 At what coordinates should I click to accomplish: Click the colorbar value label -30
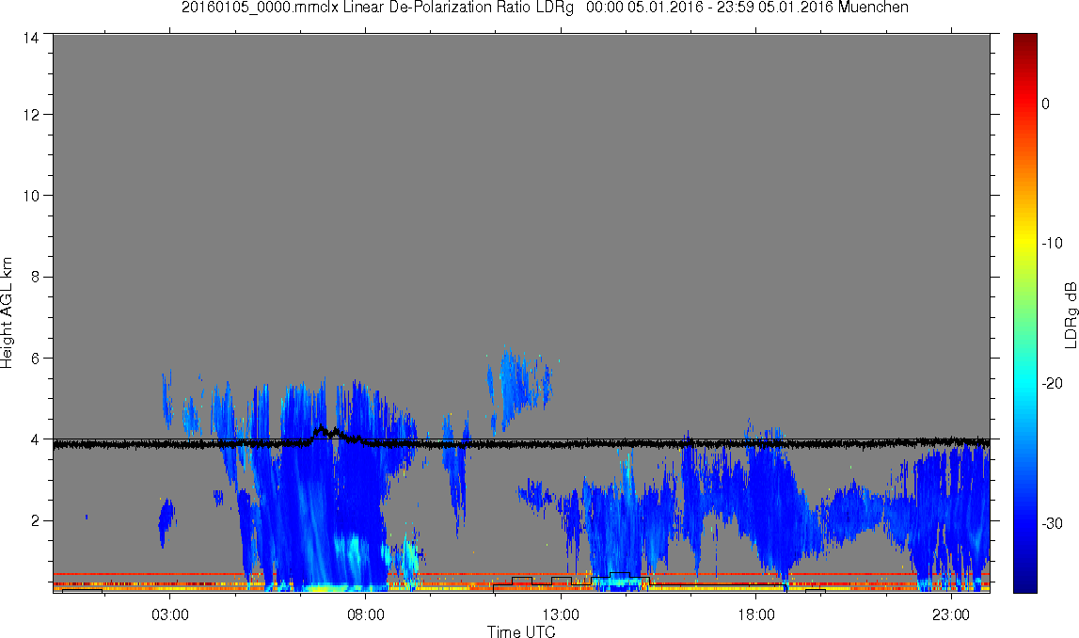click(1052, 524)
